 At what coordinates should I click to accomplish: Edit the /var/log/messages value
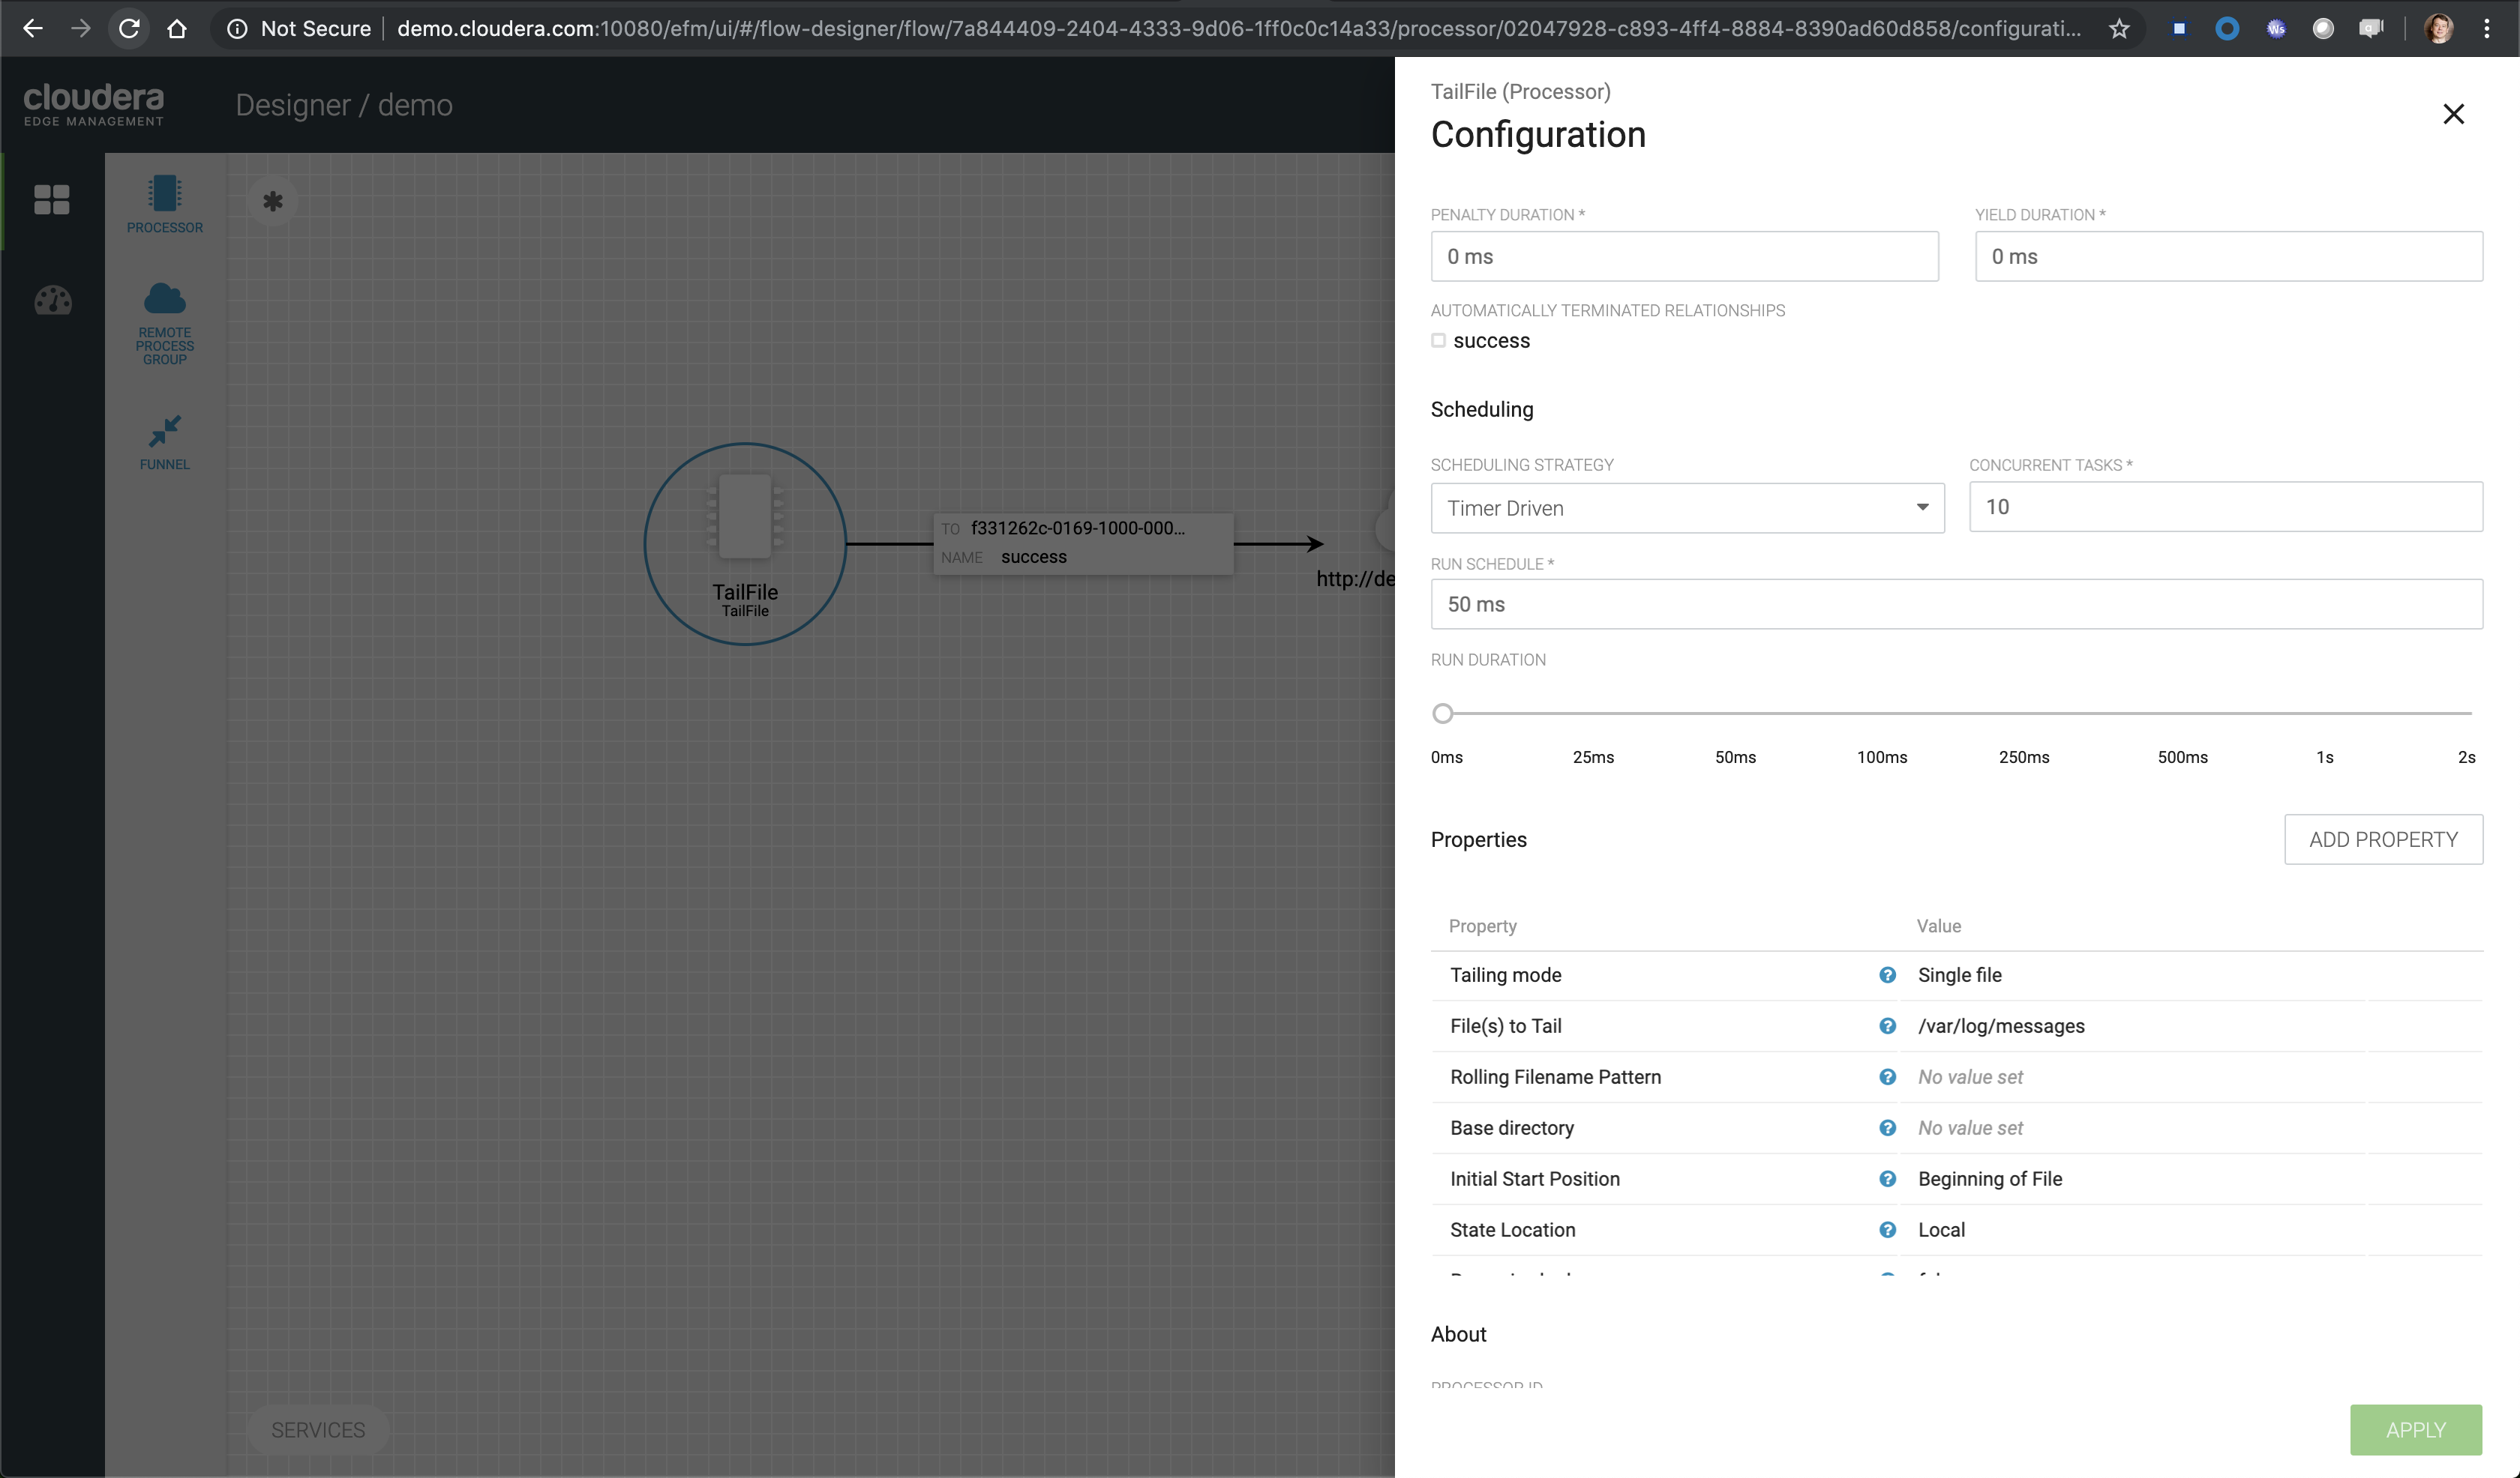[2001, 1026]
